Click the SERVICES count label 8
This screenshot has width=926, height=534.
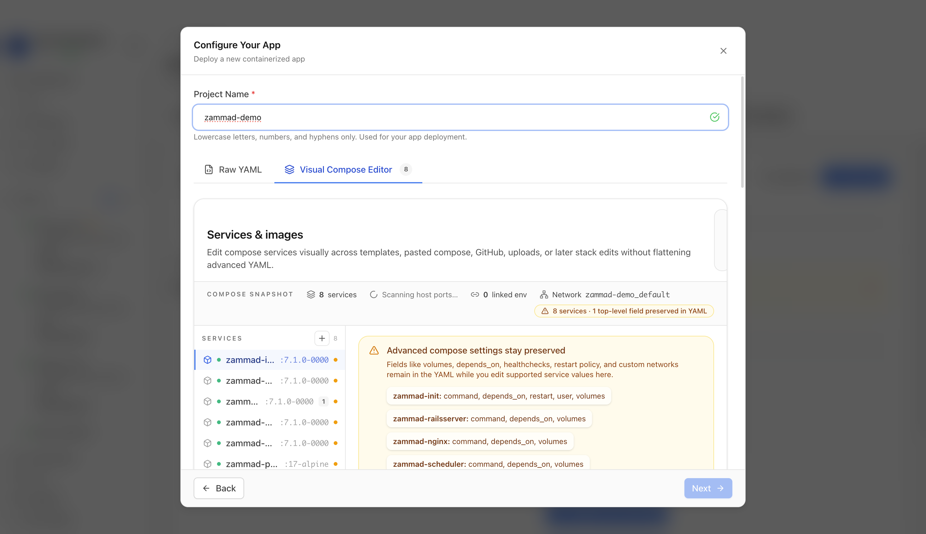click(335, 338)
